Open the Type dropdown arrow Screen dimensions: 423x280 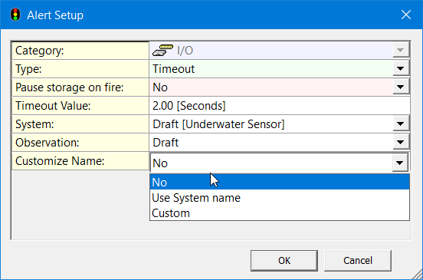(400, 69)
